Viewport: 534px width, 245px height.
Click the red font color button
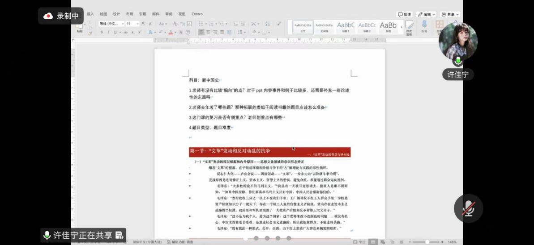[x=171, y=32]
